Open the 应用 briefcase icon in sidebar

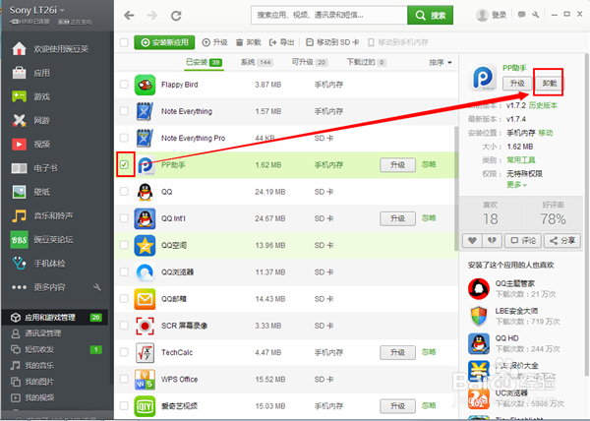click(x=20, y=73)
